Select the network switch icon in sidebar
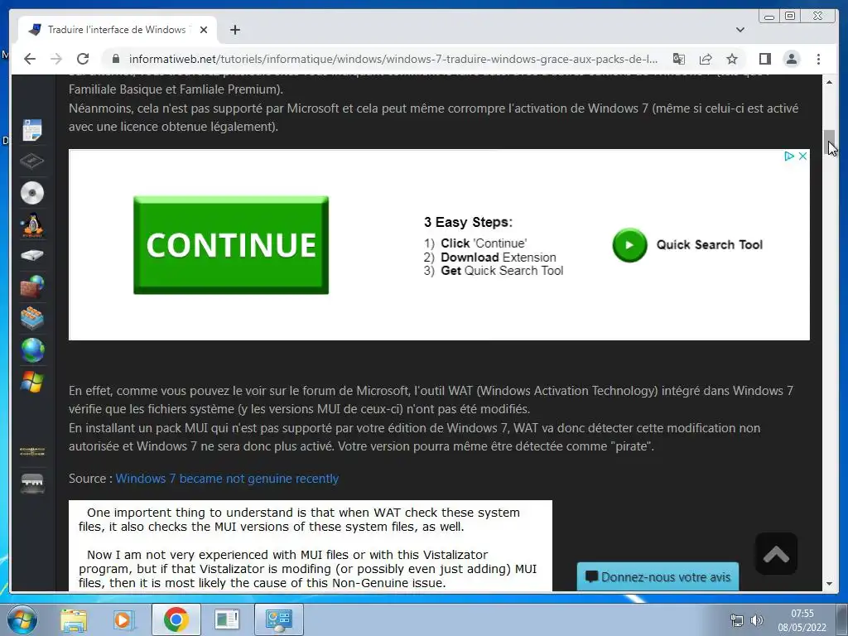 (32, 483)
